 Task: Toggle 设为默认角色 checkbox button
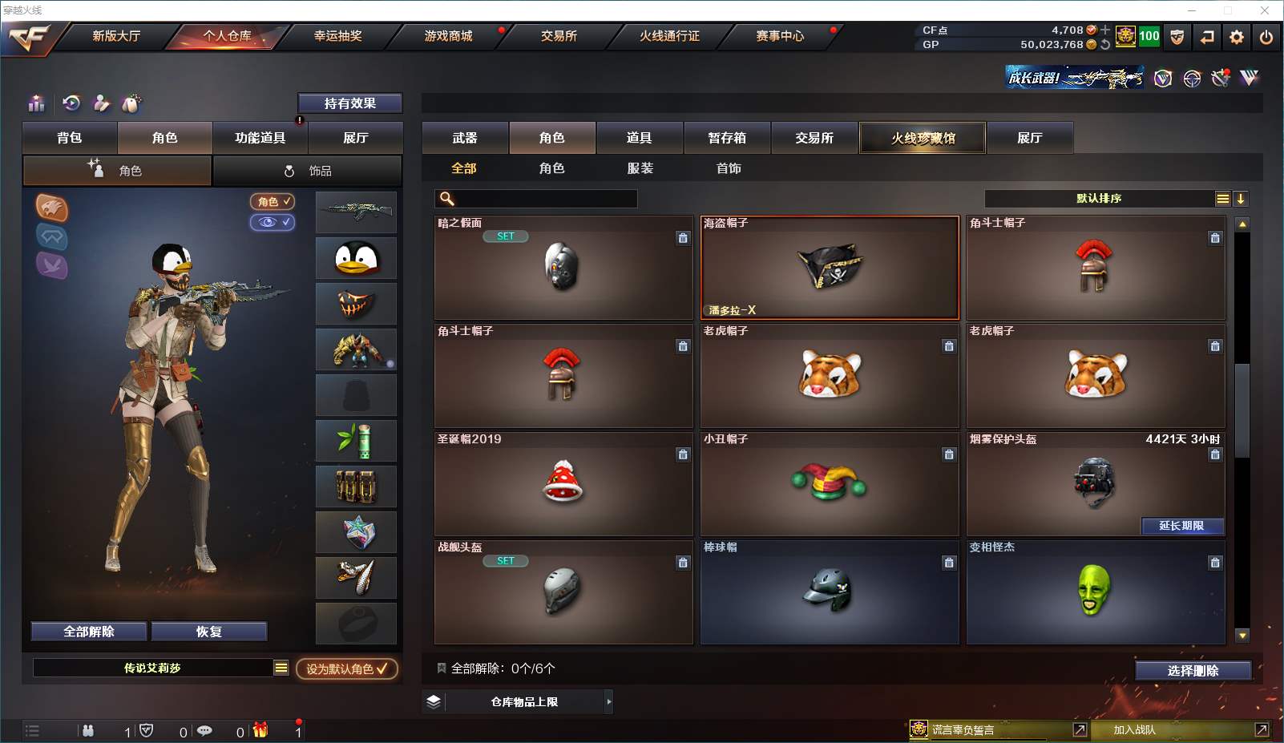point(347,668)
